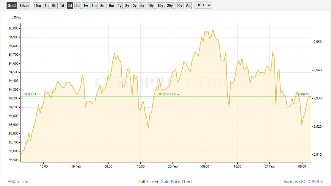Click the active 3d range button
This screenshot has height=186, width=331.
pyautogui.click(x=70, y=5)
